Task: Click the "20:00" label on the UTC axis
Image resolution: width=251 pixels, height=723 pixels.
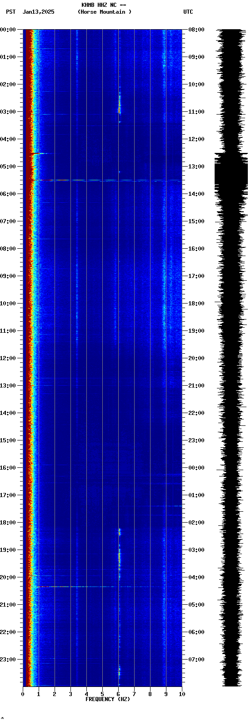Action: tap(196, 358)
